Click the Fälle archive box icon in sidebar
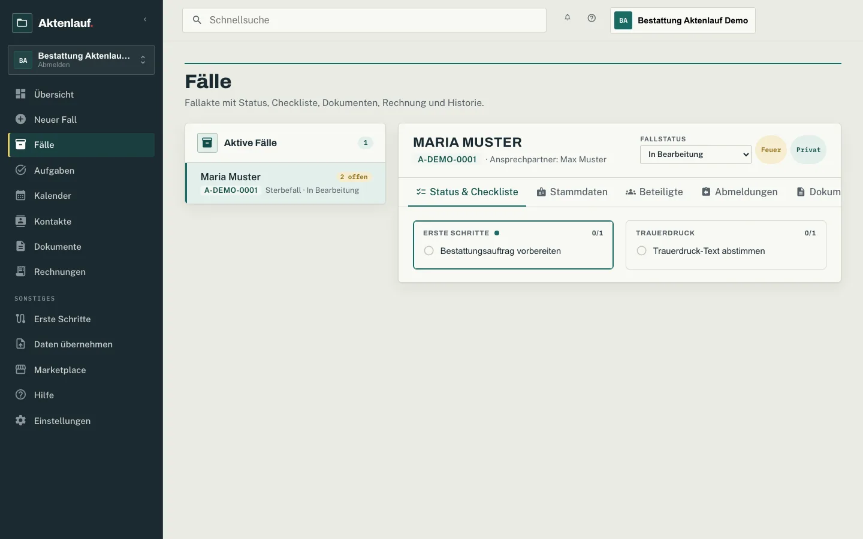The height and width of the screenshot is (539, 863). (20, 144)
